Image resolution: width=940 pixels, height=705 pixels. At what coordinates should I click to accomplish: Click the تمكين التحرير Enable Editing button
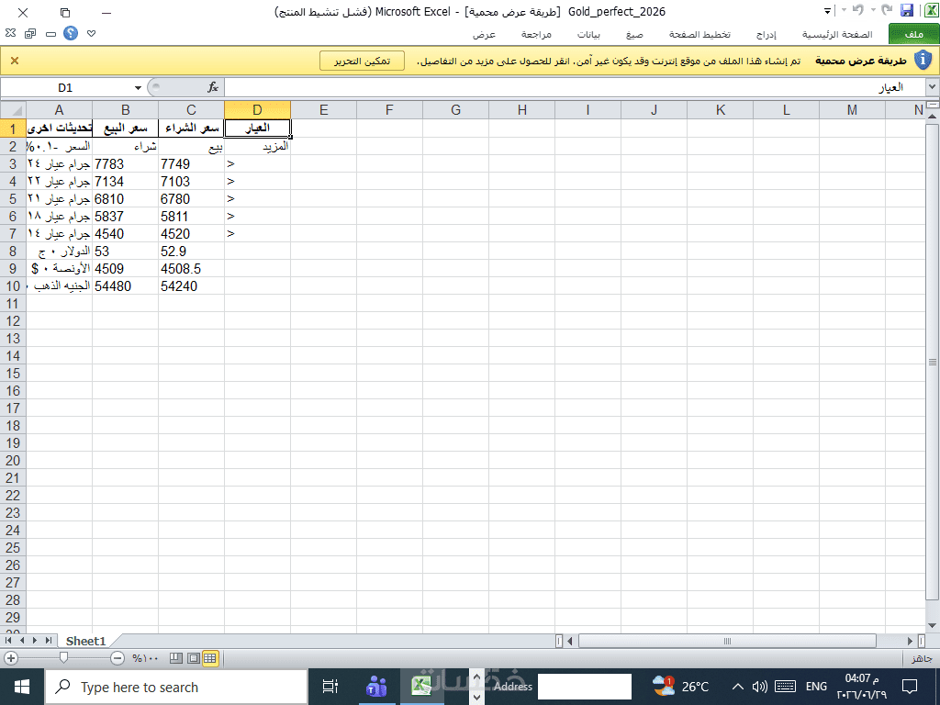coord(362,61)
